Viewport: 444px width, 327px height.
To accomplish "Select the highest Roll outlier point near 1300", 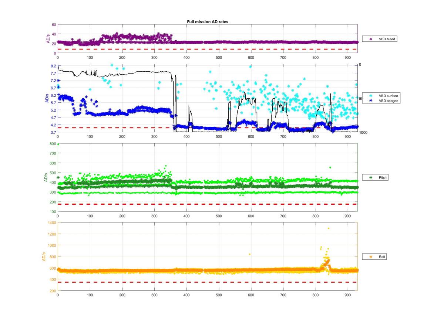I will pos(328,228).
